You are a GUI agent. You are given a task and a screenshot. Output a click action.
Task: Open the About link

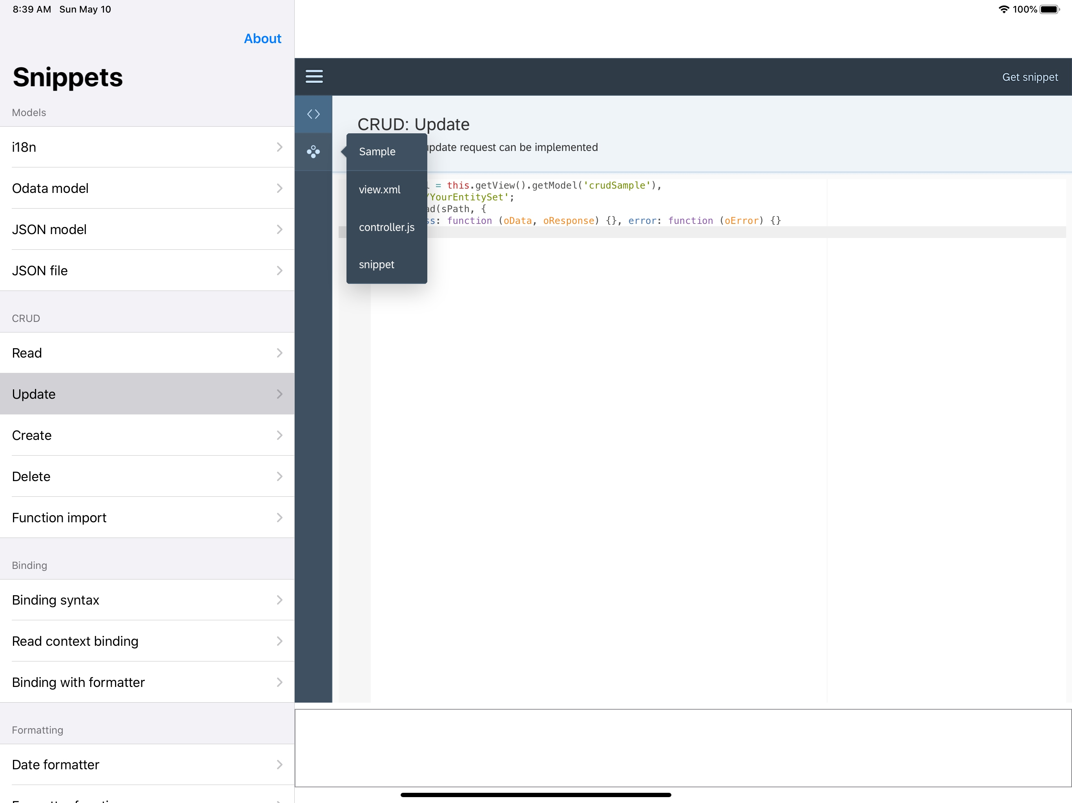coord(262,39)
